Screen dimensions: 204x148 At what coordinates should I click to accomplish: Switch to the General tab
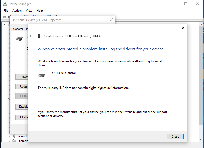[18, 29]
